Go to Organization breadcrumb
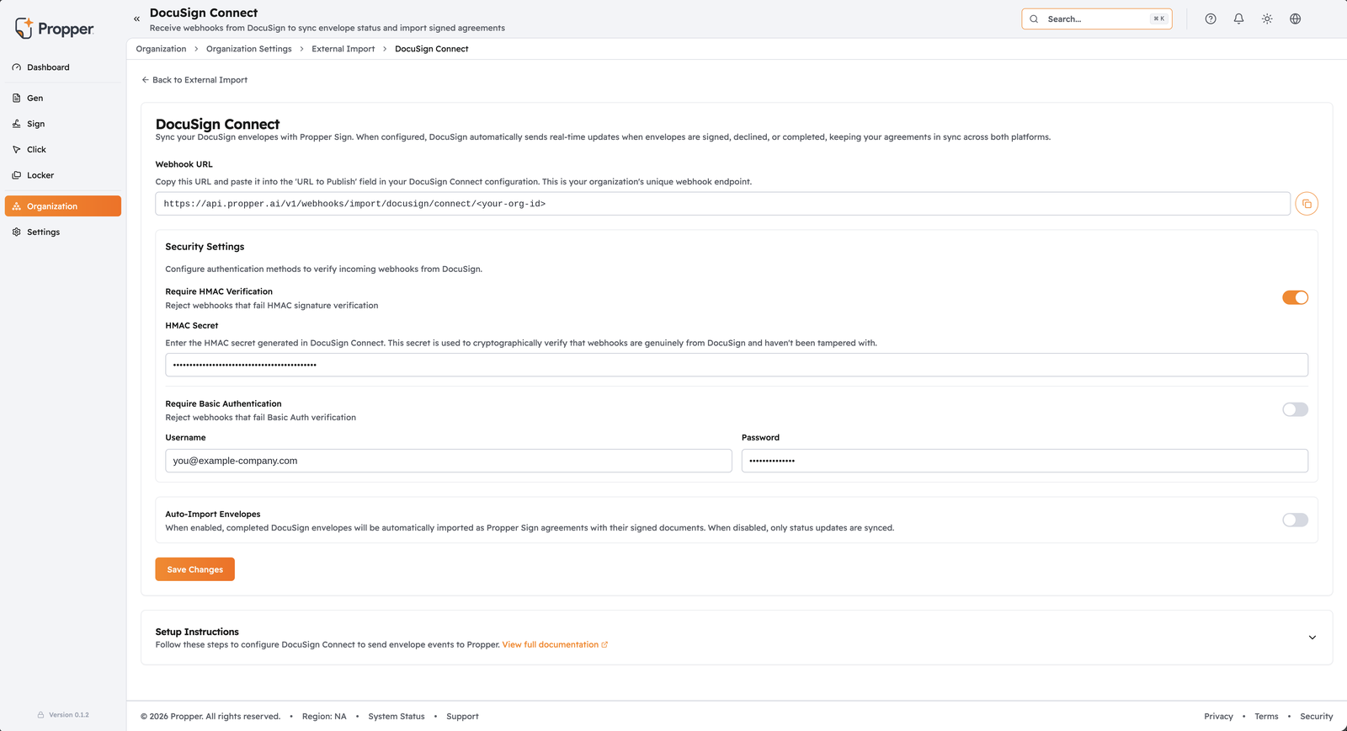1347x731 pixels. 161,49
